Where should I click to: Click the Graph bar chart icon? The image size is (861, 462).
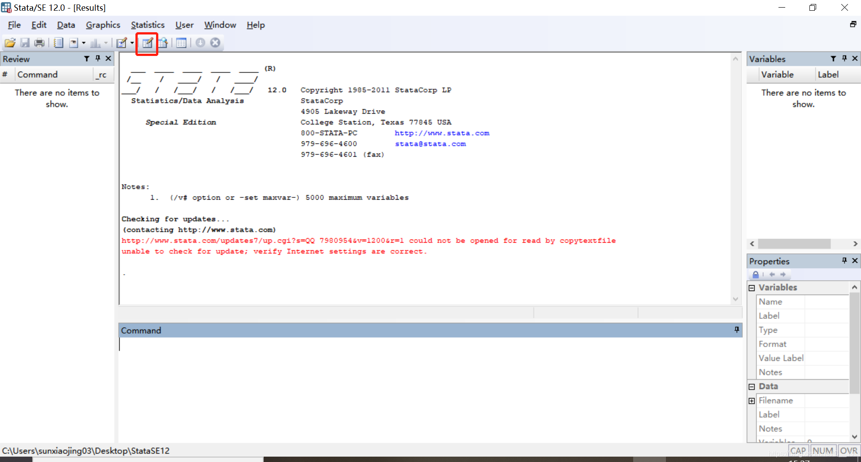click(95, 43)
